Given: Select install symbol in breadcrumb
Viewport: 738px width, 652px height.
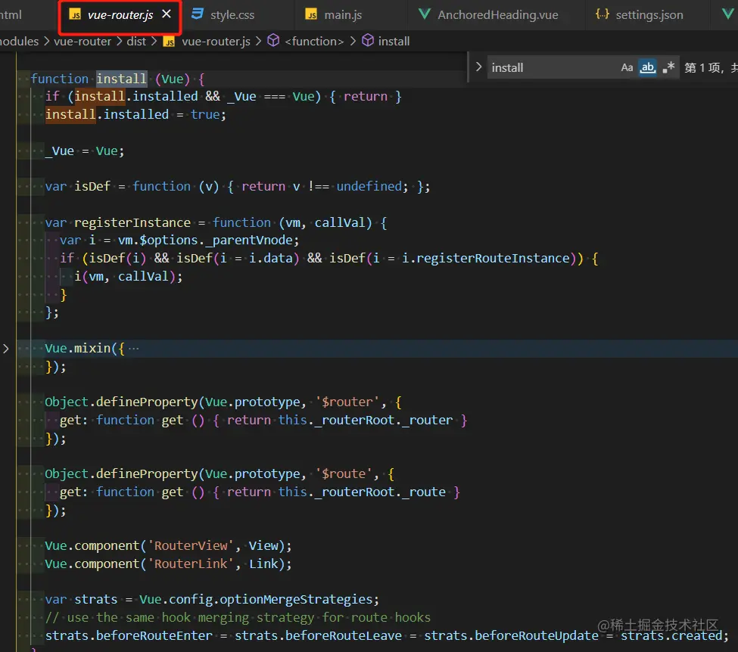Looking at the screenshot, I should (x=394, y=42).
